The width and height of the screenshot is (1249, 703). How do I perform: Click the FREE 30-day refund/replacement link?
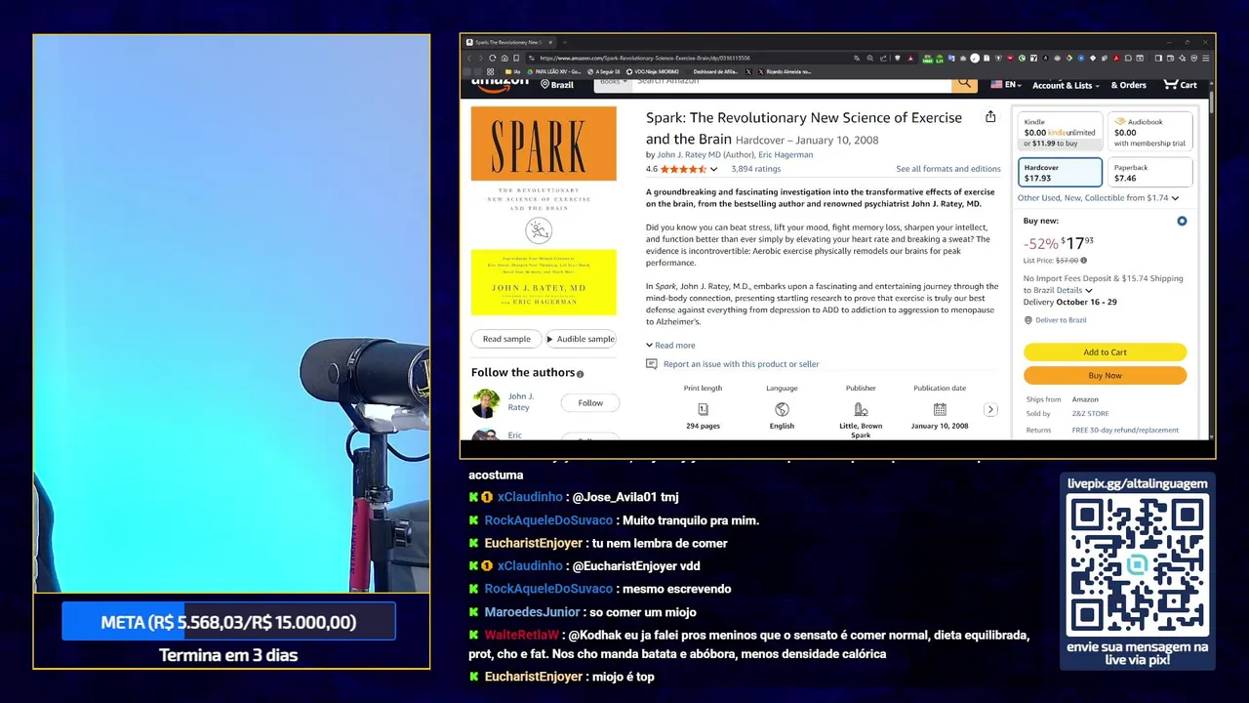(x=1125, y=430)
